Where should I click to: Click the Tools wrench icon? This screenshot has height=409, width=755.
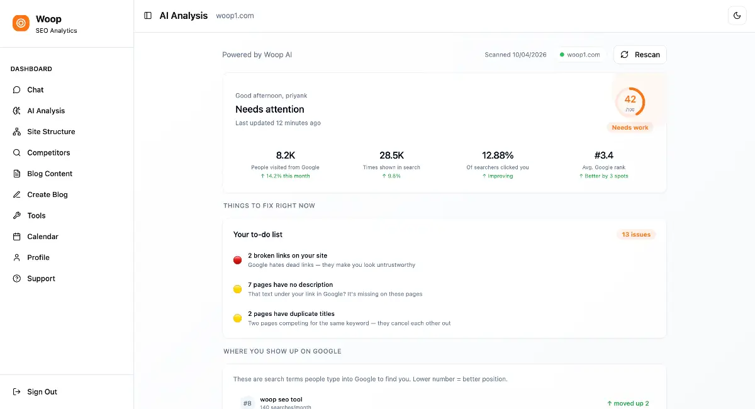point(17,216)
